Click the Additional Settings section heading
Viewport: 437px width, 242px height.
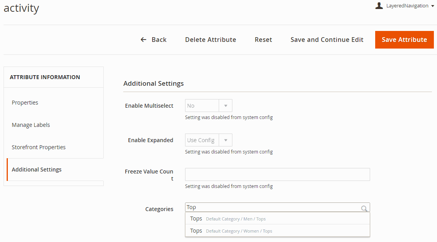pos(153,83)
